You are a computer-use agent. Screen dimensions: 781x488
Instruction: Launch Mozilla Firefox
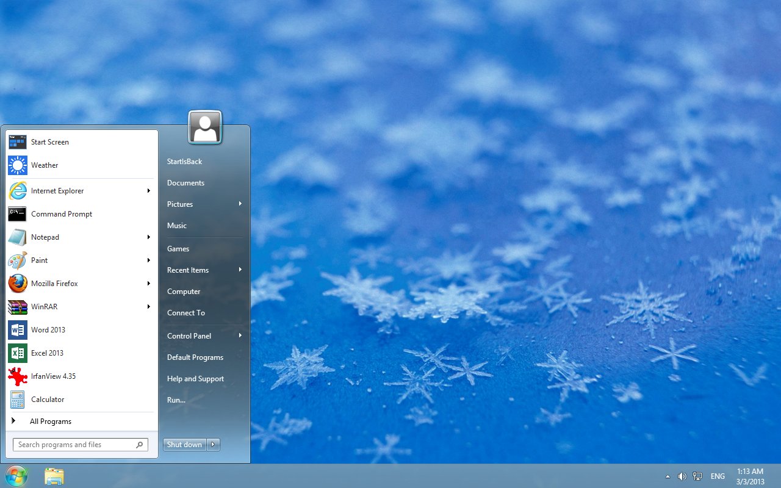click(x=54, y=284)
